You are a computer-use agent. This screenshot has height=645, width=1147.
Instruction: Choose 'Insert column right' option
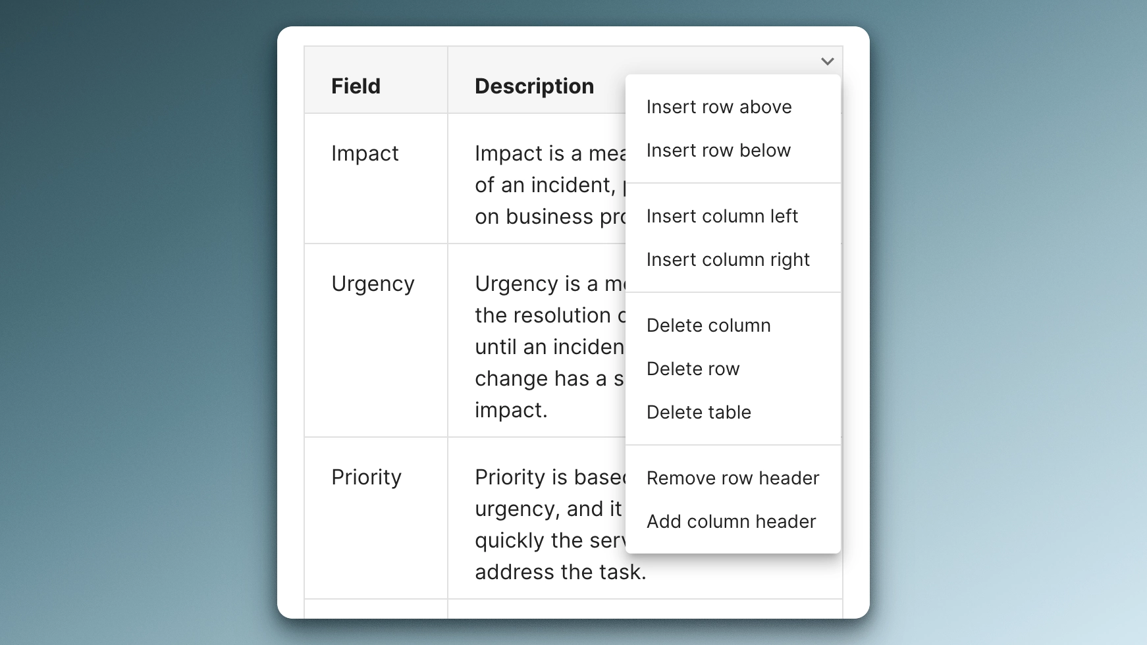728,259
